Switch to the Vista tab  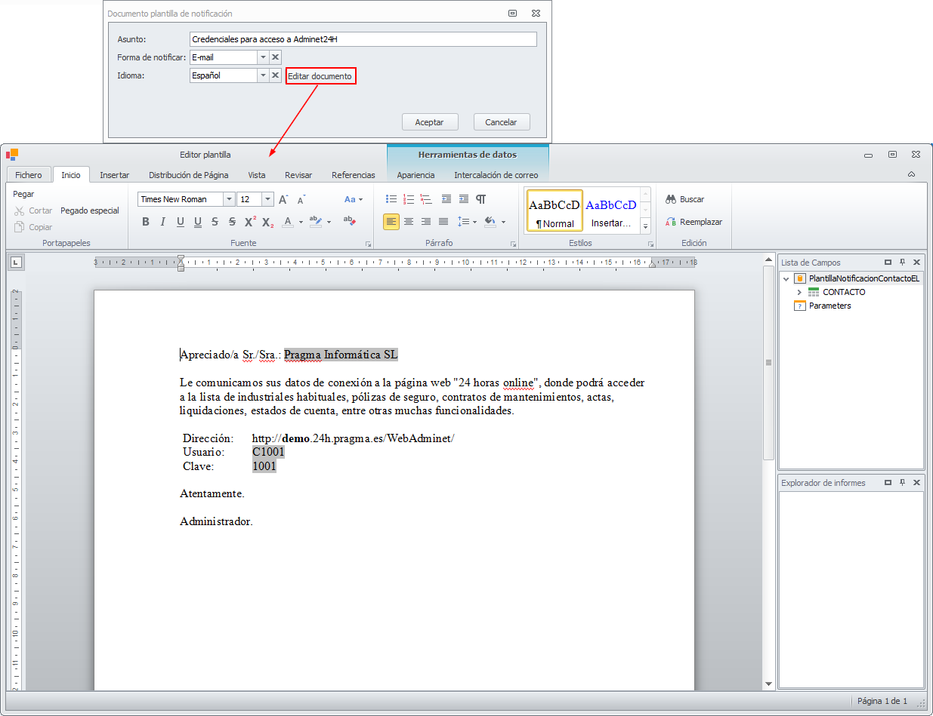pos(257,175)
